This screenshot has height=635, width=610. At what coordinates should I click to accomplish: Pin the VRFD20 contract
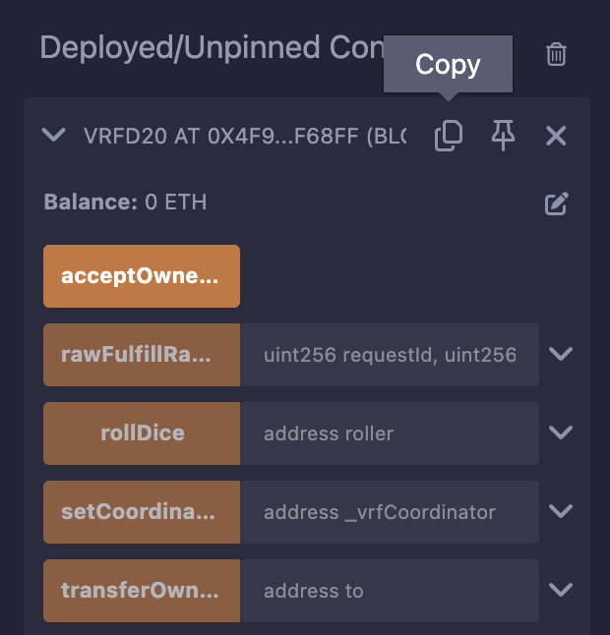[503, 137]
